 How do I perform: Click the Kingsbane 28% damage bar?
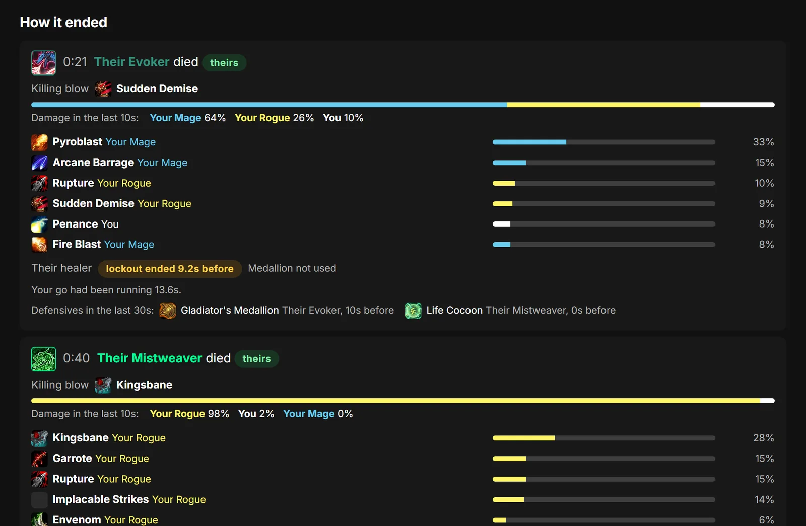(604, 438)
